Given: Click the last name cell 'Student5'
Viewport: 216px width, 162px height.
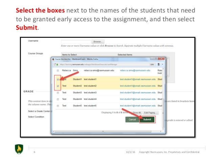Looking at the screenshot, I should pos(77,106).
